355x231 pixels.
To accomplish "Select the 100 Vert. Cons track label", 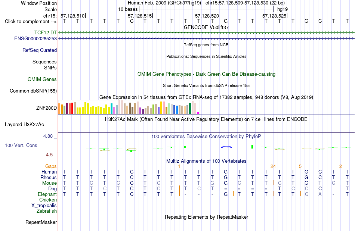I will (21, 145).
